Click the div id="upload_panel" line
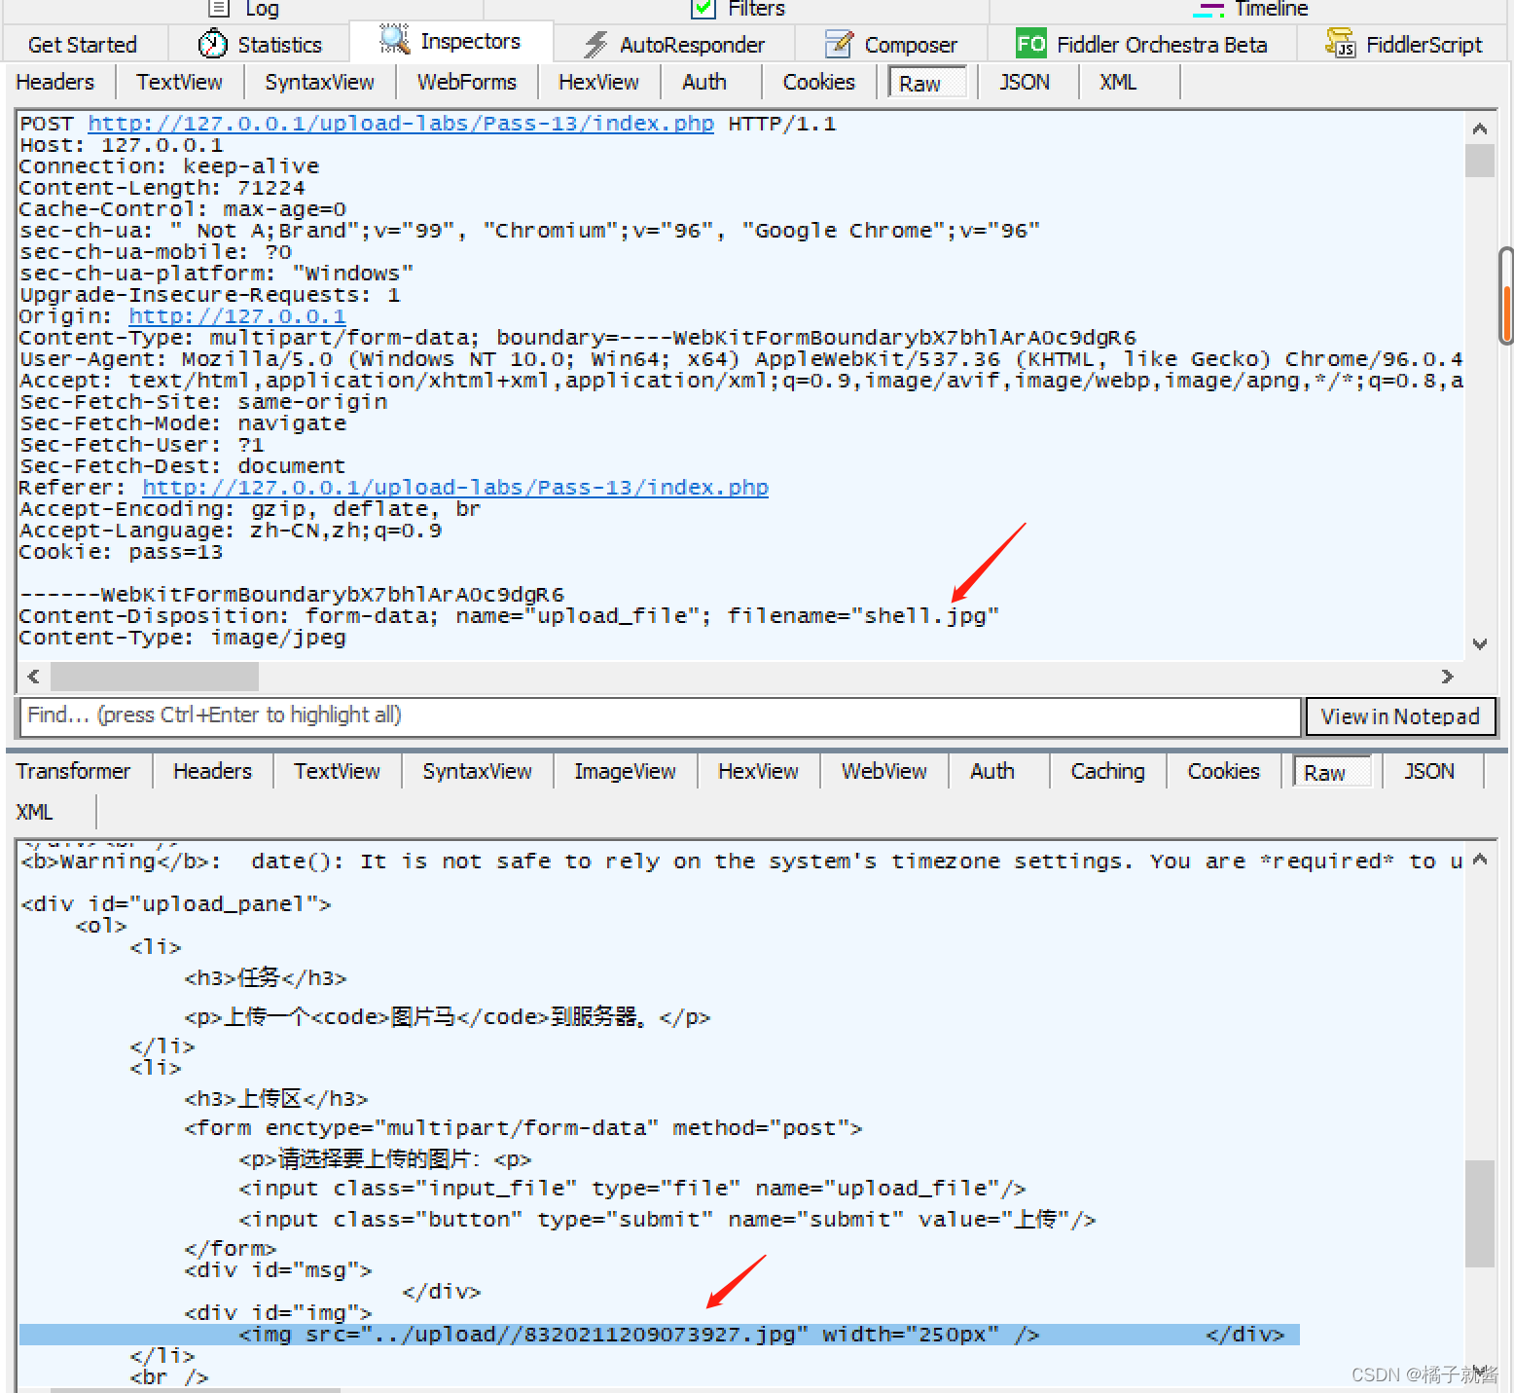1514x1393 pixels. [175, 904]
